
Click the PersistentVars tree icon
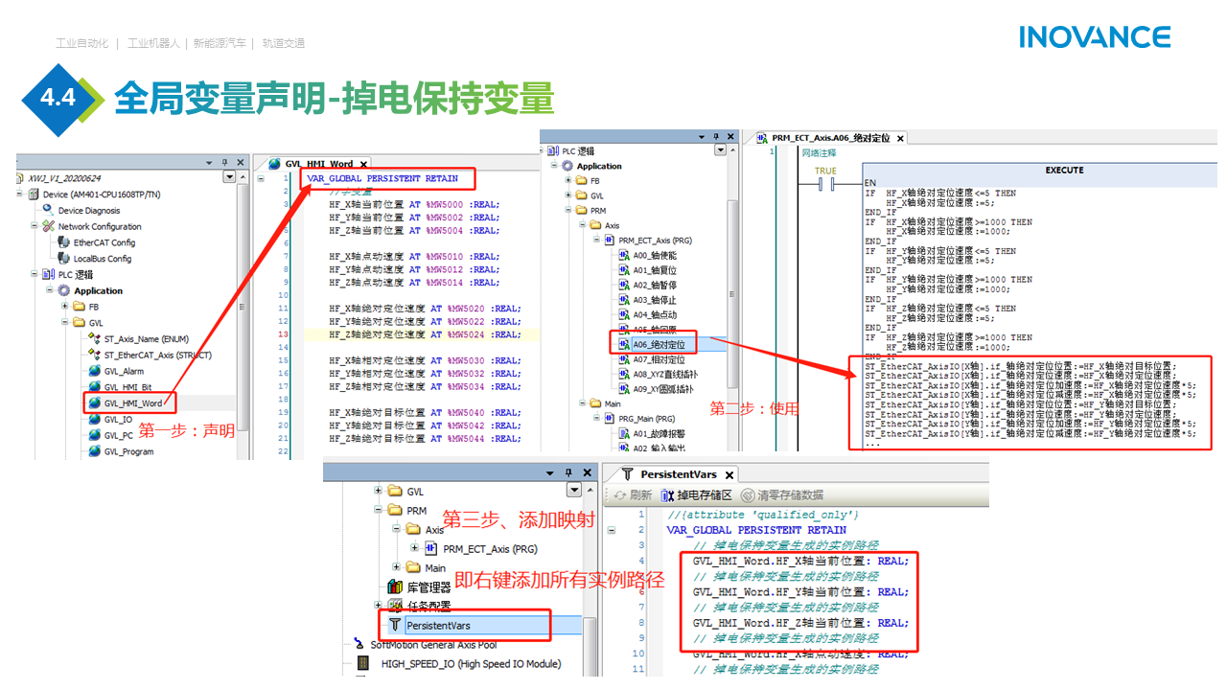395,625
